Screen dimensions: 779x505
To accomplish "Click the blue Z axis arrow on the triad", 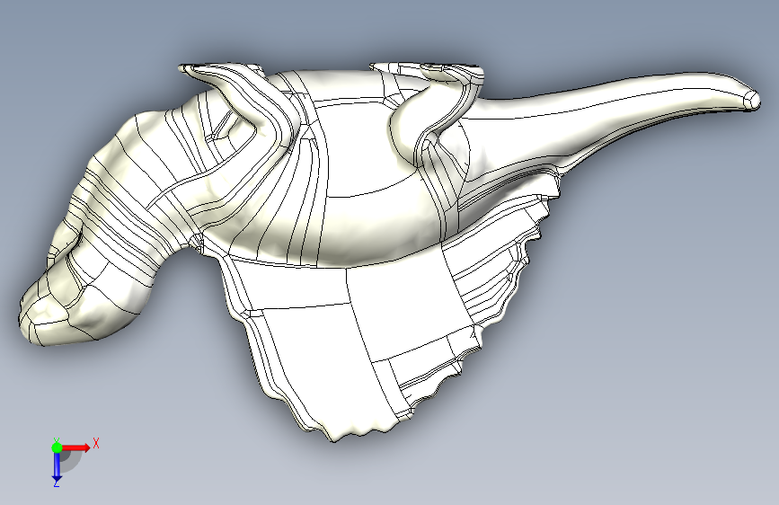I will pyautogui.click(x=57, y=466).
